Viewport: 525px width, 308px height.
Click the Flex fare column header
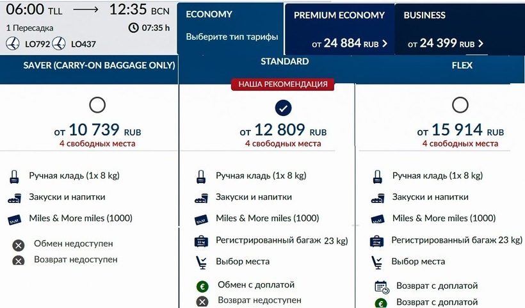pyautogui.click(x=462, y=65)
